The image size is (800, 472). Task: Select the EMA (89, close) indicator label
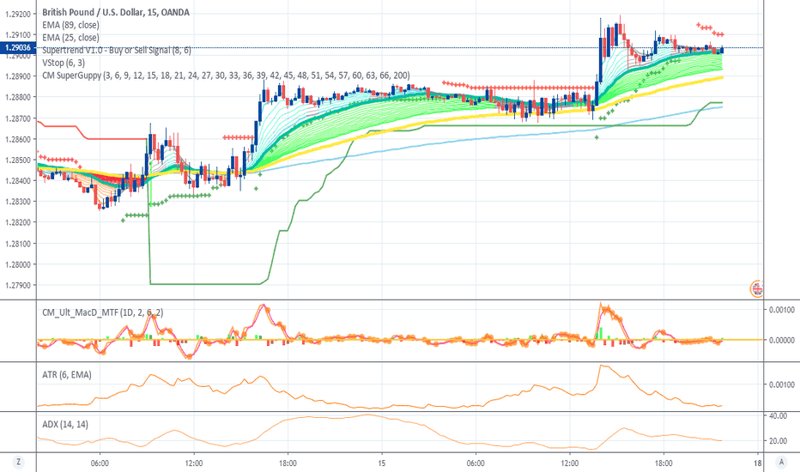tap(70, 26)
